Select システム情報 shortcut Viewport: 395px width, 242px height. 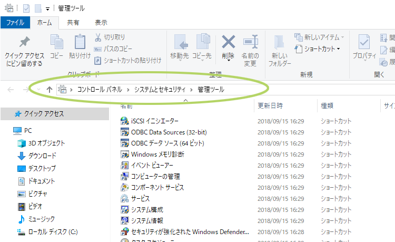[x=147, y=221]
